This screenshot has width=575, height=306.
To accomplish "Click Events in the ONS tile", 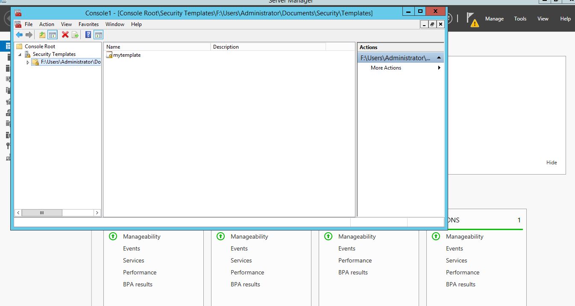I will click(454, 248).
